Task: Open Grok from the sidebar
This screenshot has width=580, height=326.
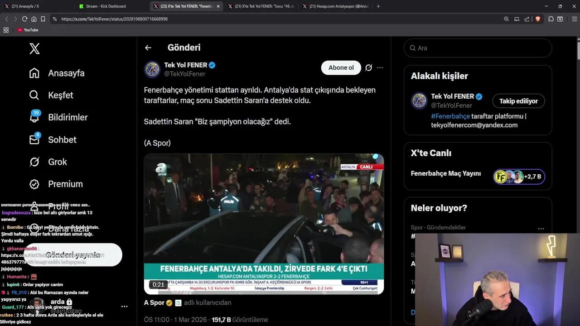Action: tap(48, 162)
